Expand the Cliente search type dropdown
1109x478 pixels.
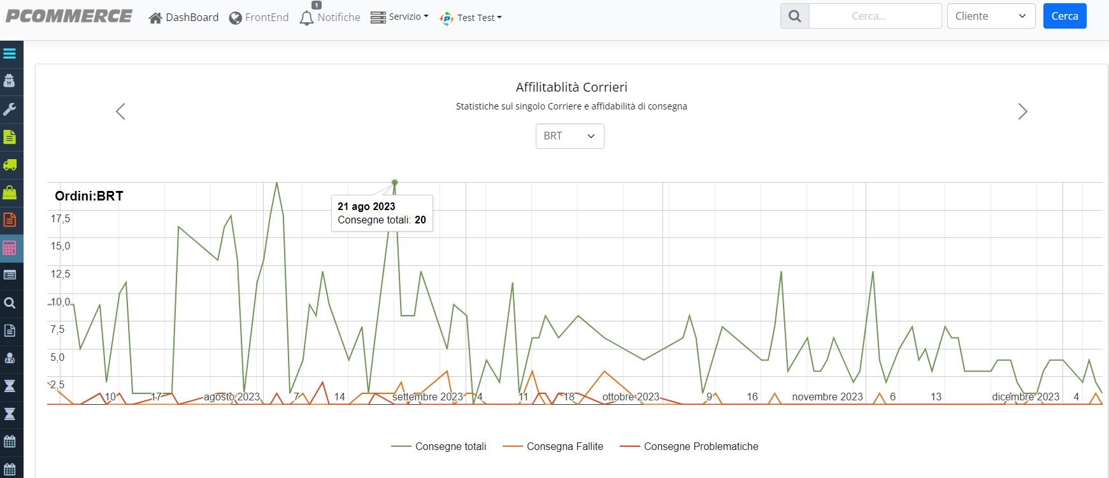[991, 16]
